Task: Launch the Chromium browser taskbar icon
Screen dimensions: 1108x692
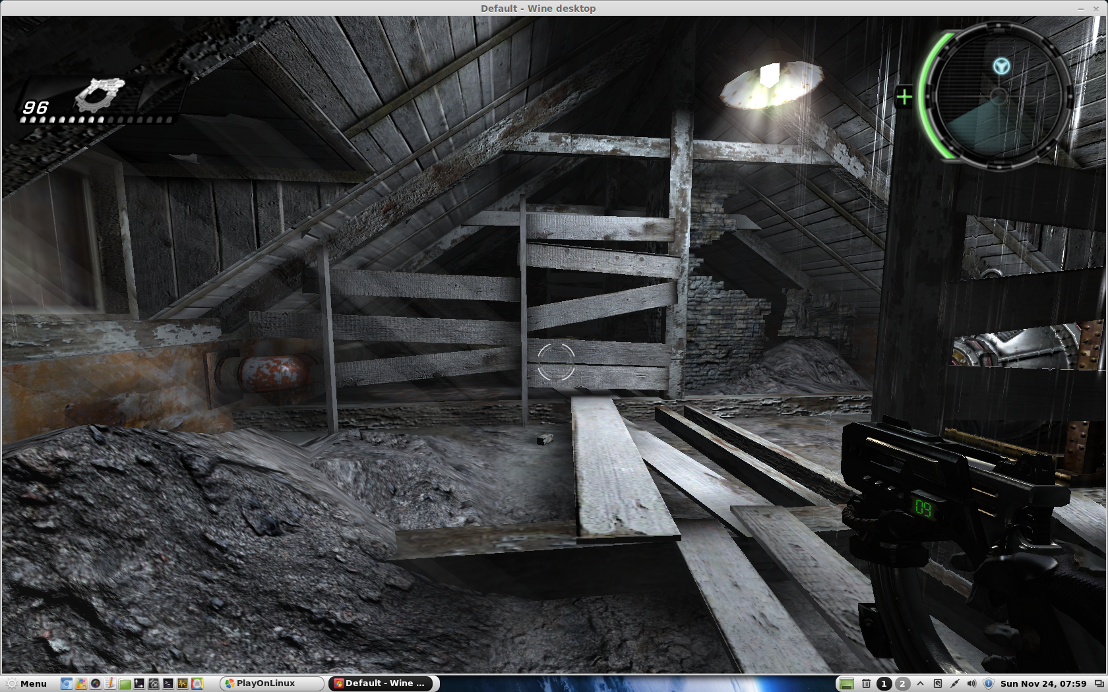Action: point(67,683)
